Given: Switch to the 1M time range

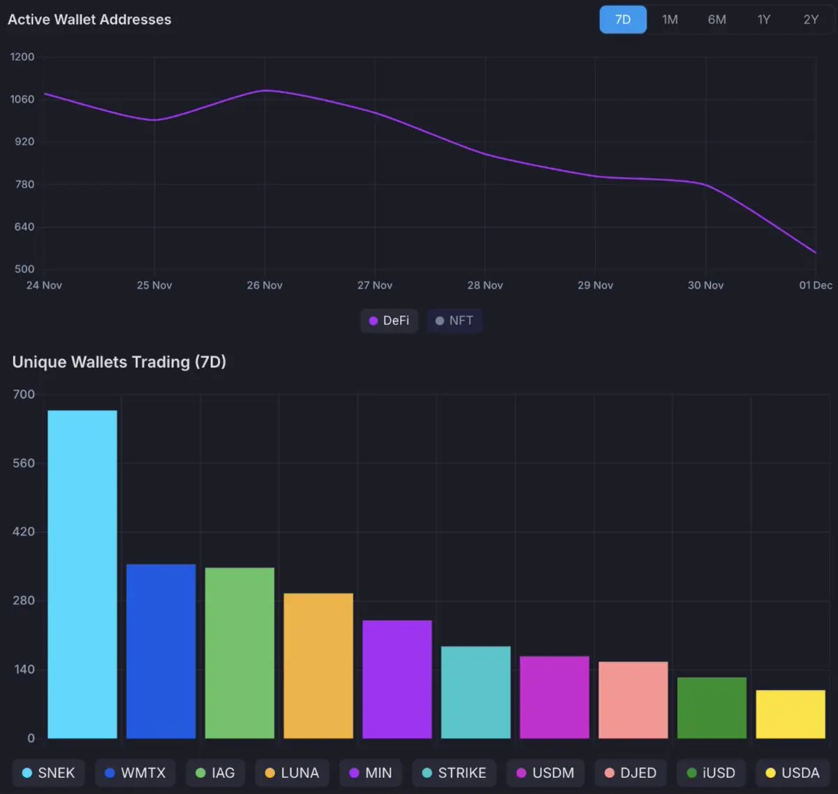Looking at the screenshot, I should 670,20.
